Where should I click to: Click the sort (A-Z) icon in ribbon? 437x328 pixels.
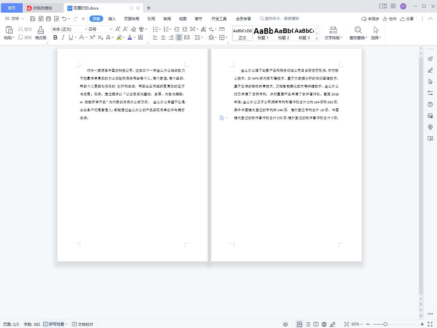point(203,29)
